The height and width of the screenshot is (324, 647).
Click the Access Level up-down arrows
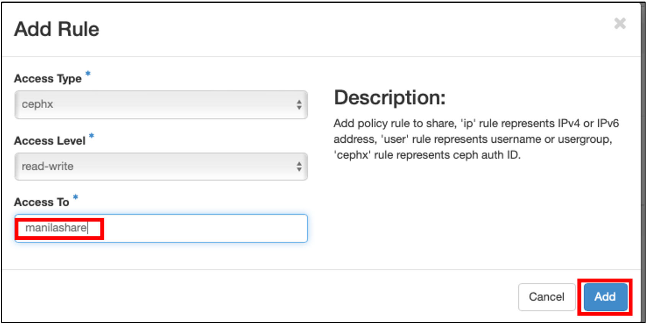[x=299, y=166]
